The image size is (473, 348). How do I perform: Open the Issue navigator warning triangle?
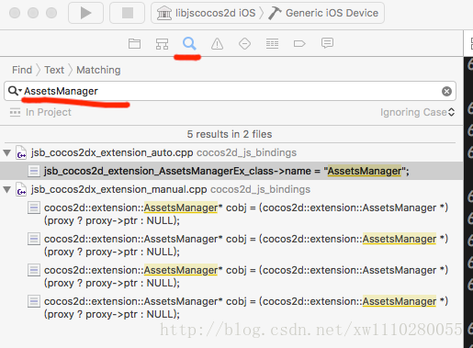tap(217, 44)
